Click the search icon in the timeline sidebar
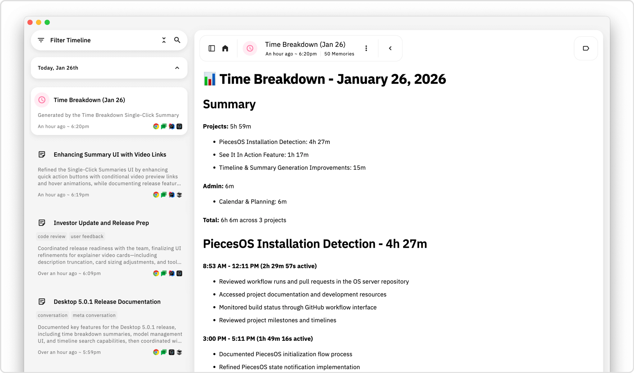 (x=177, y=40)
